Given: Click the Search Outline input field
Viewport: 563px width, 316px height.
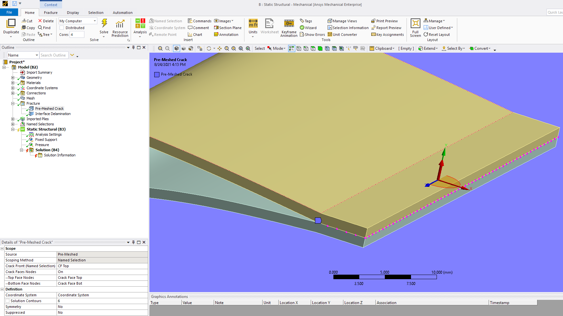Looking at the screenshot, I should [53, 55].
